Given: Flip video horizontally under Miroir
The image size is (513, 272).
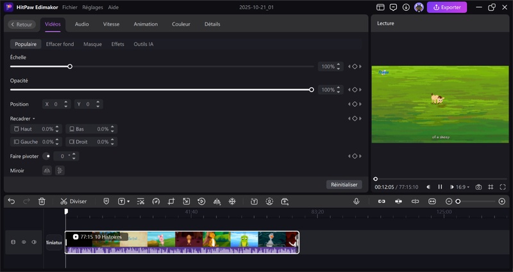Looking at the screenshot, I should 47,170.
